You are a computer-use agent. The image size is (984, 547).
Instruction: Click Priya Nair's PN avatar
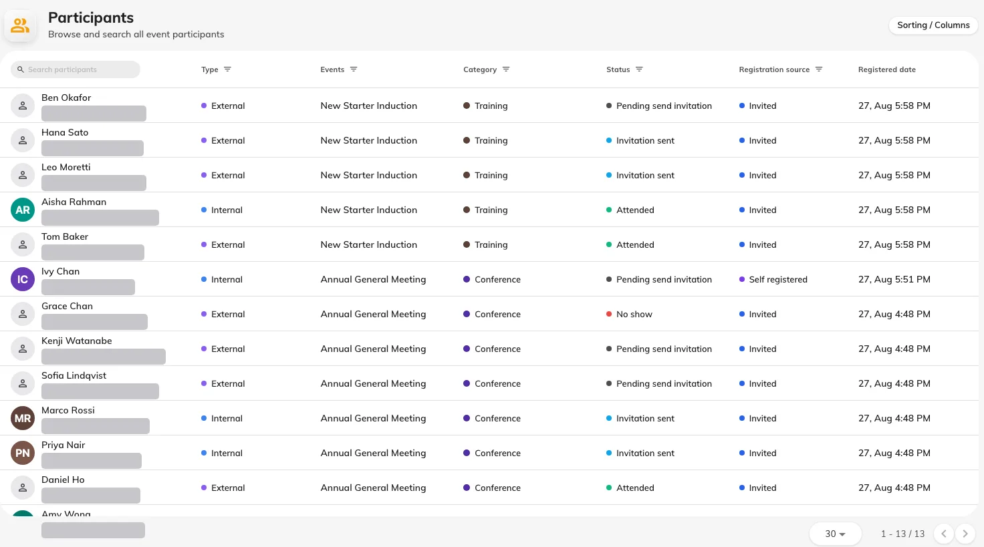pos(23,453)
